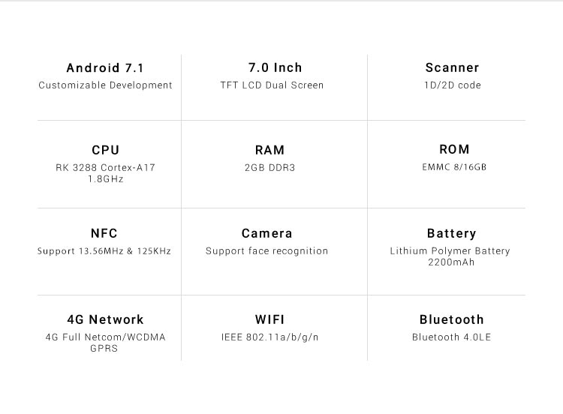Select the Customizable Development text
The height and width of the screenshot is (414, 563).
105,85
